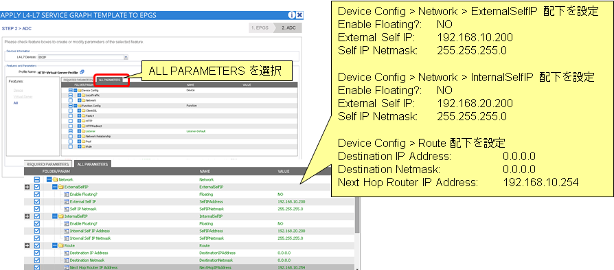Go back to step 1. EPGS

(x=260, y=28)
